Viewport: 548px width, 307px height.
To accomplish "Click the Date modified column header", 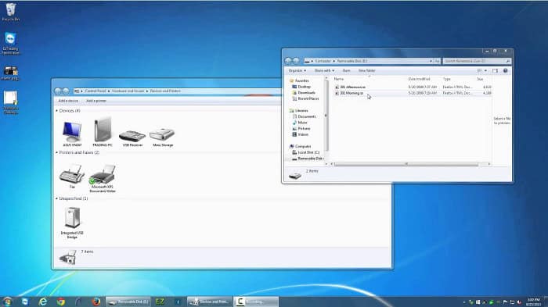I will [x=419, y=79].
